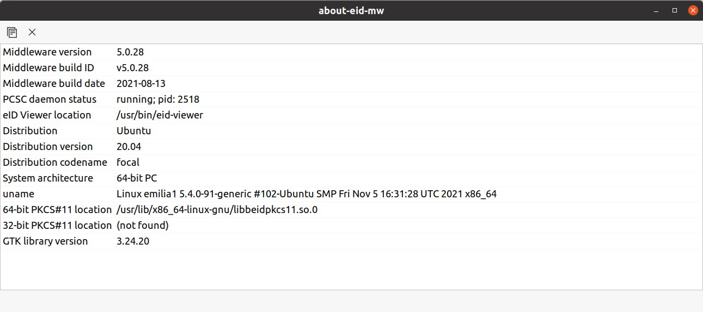Click the 64-bit PKCS#11 location row
This screenshot has width=703, height=312.
(351, 210)
